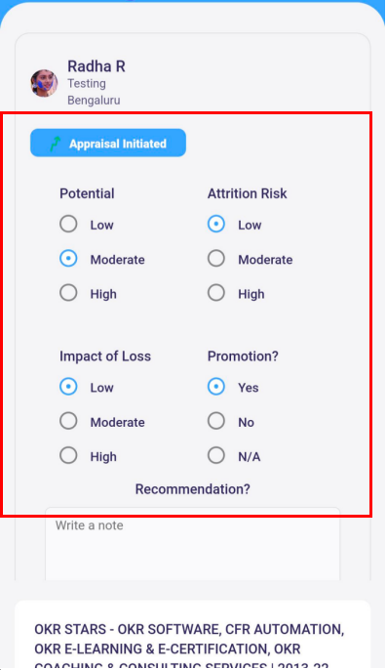Image resolution: width=387 pixels, height=670 pixels.
Task: Set Impact of Loss to High
Action: point(68,455)
